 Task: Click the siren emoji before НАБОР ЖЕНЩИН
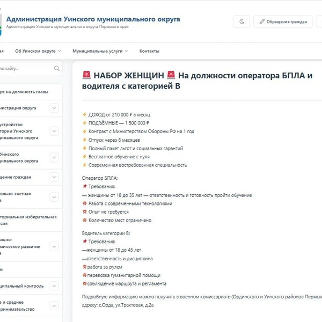click(x=86, y=75)
